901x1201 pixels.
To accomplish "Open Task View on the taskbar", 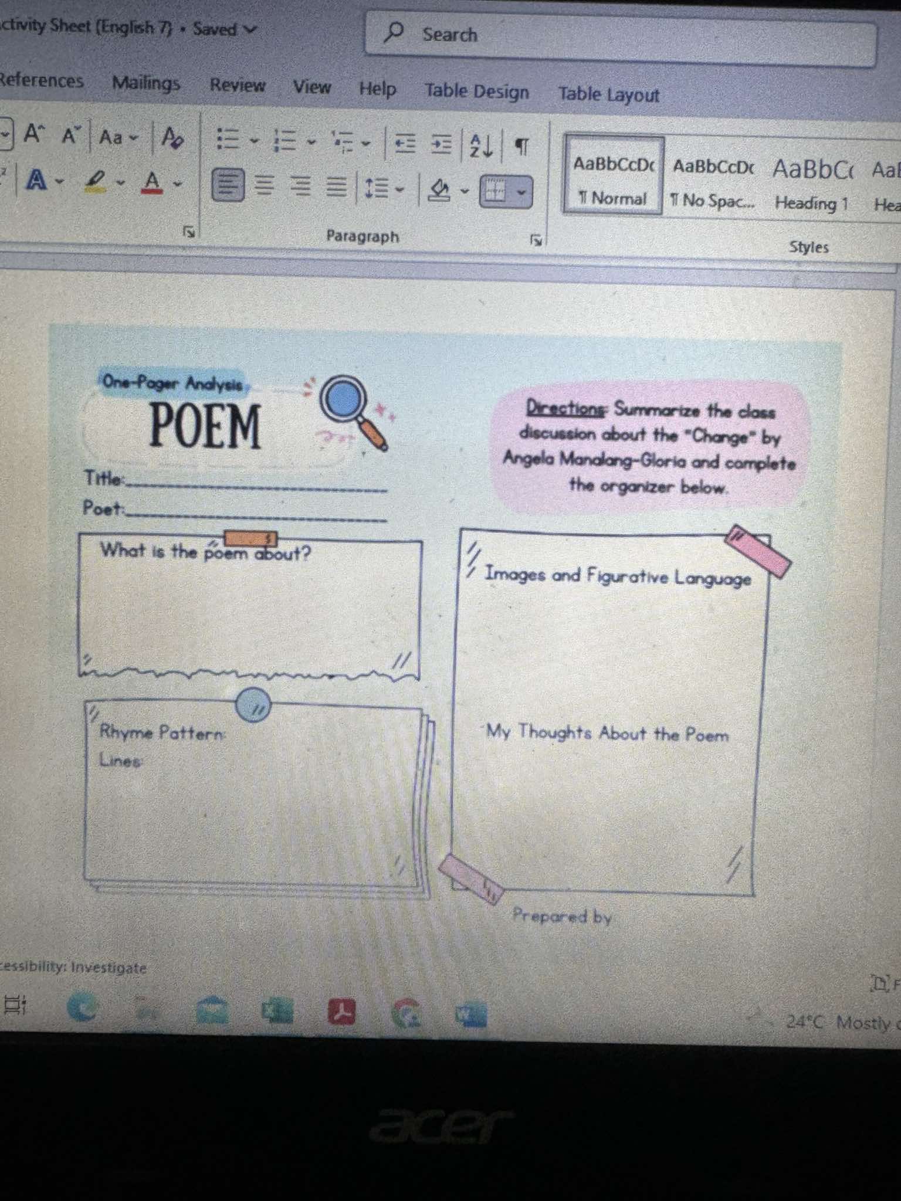I will click(15, 1005).
